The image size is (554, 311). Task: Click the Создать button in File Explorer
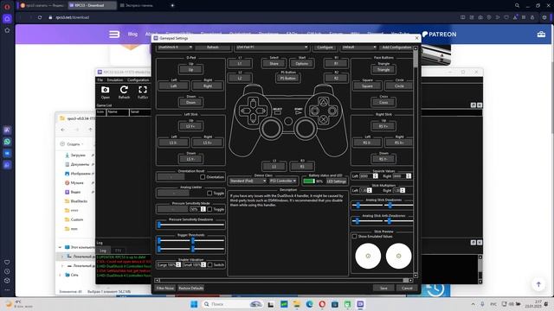tap(72, 144)
